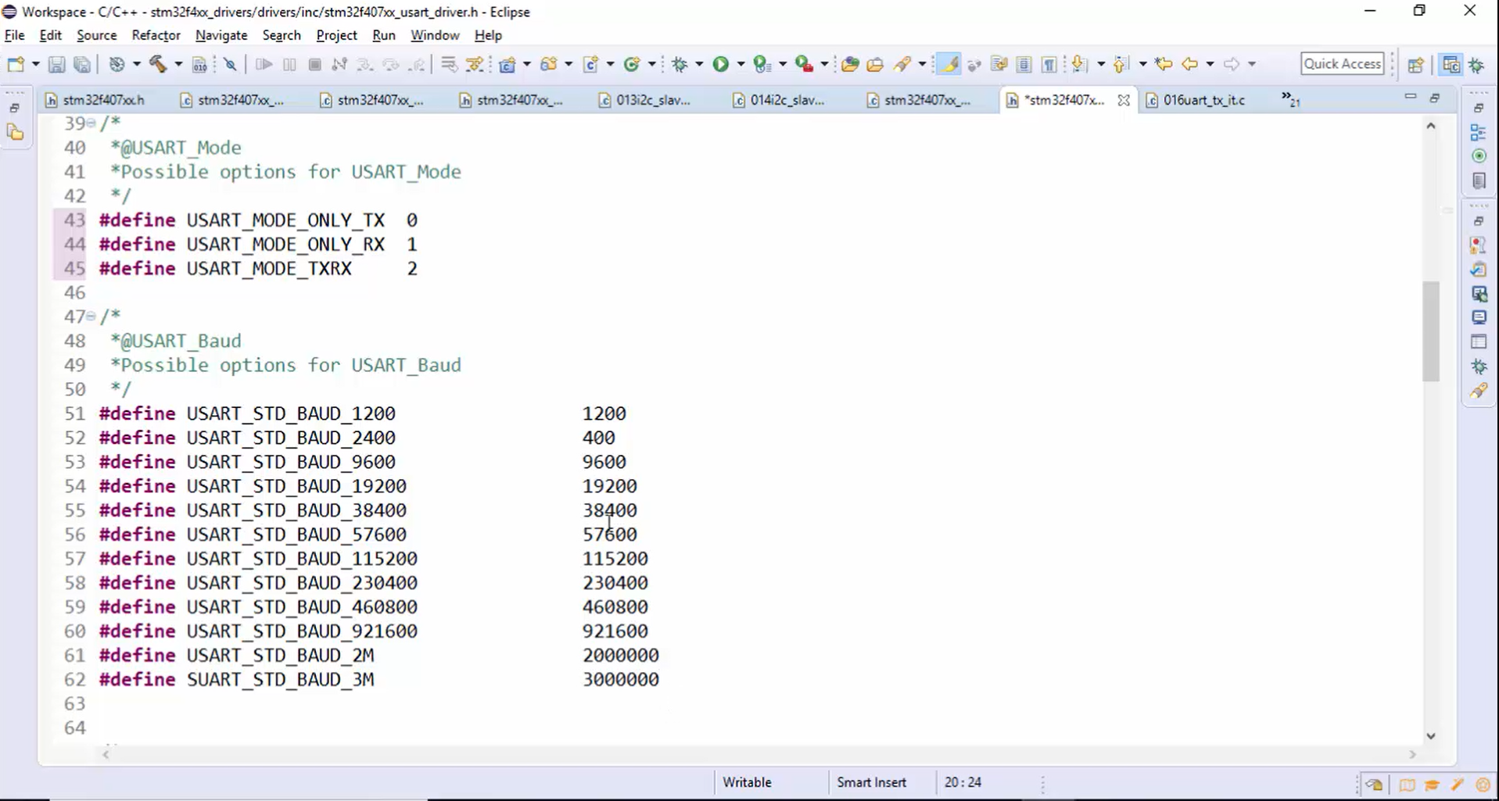The image size is (1499, 801).
Task: Open the Window menu
Action: [x=435, y=35]
